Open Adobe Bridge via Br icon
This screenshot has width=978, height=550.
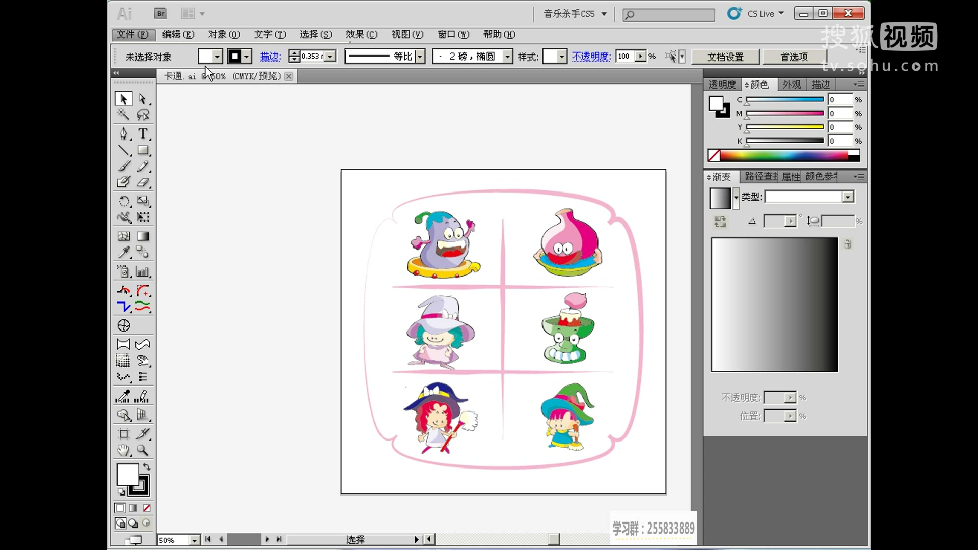(160, 14)
